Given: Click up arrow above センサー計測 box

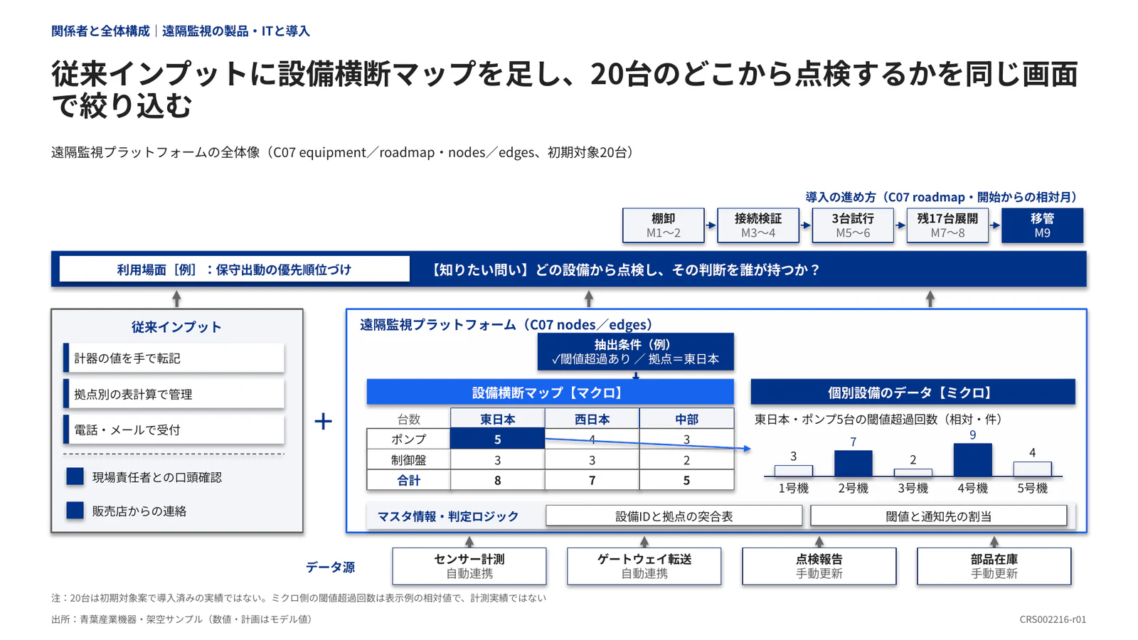Looking at the screenshot, I should [x=469, y=541].
